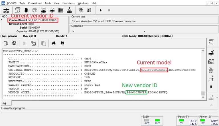This screenshot has width=219, height=126.
Task: Click the ROM chip icon in toolbar
Action: click(x=26, y=10)
